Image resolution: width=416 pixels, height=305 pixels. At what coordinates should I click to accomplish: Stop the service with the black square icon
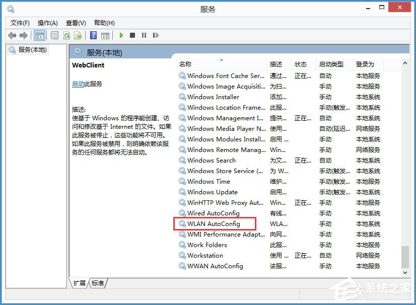coord(132,35)
